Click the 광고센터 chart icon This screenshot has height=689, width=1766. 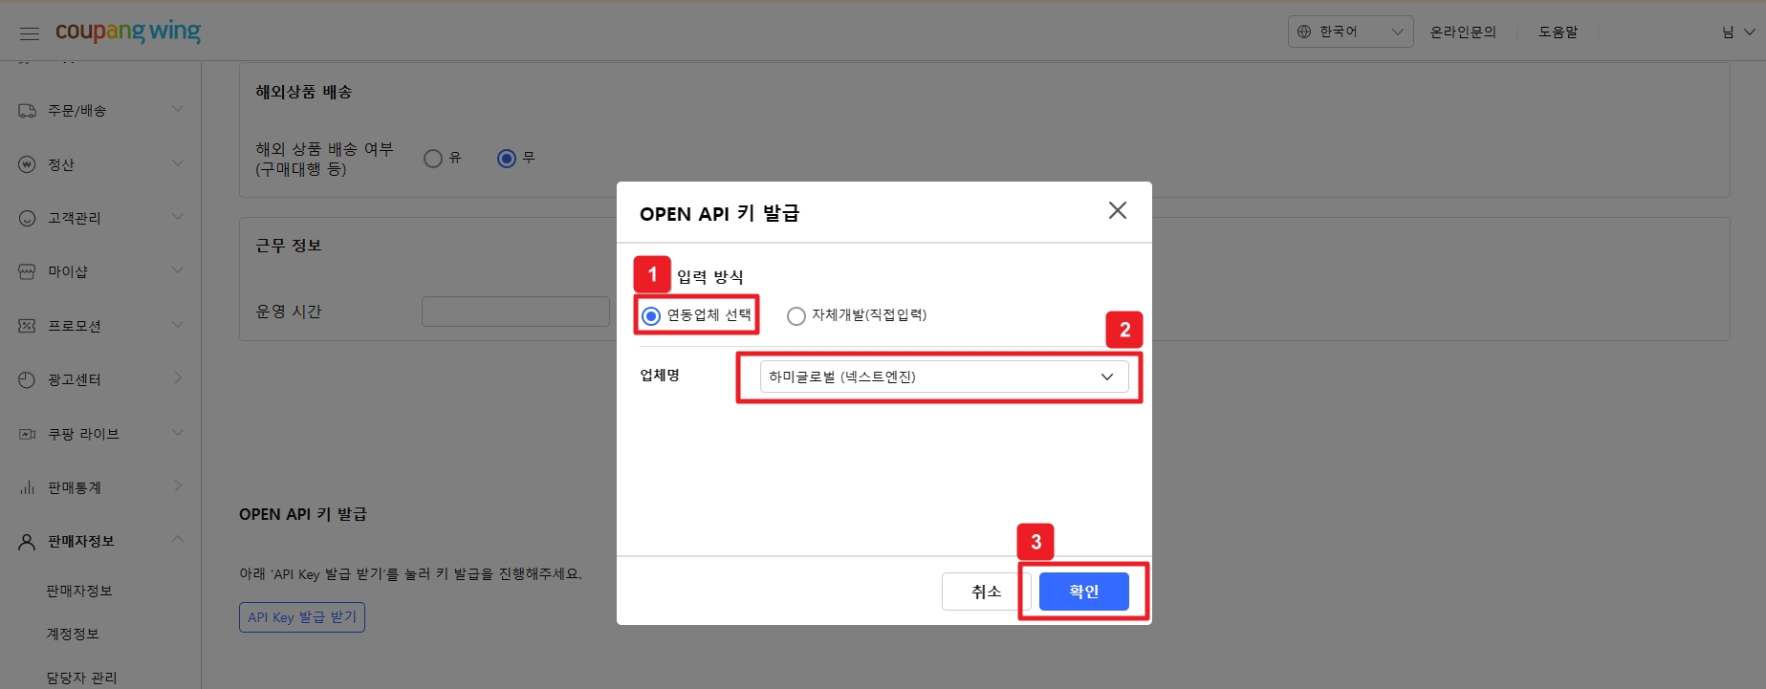pyautogui.click(x=27, y=379)
